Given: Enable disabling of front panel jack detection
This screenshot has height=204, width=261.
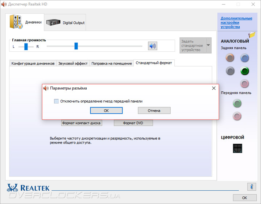Looking at the screenshot, I should (57, 101).
